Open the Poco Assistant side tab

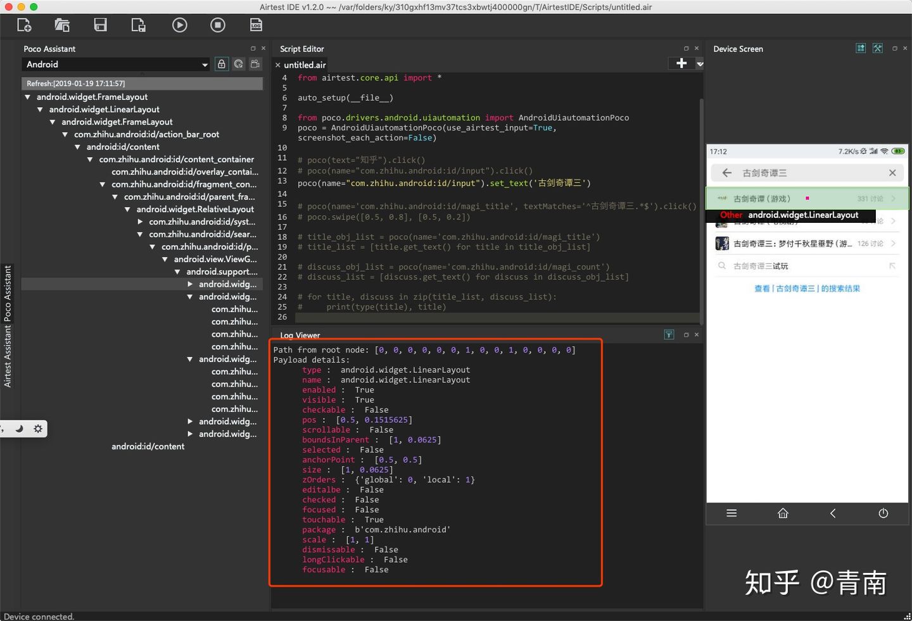[x=8, y=292]
